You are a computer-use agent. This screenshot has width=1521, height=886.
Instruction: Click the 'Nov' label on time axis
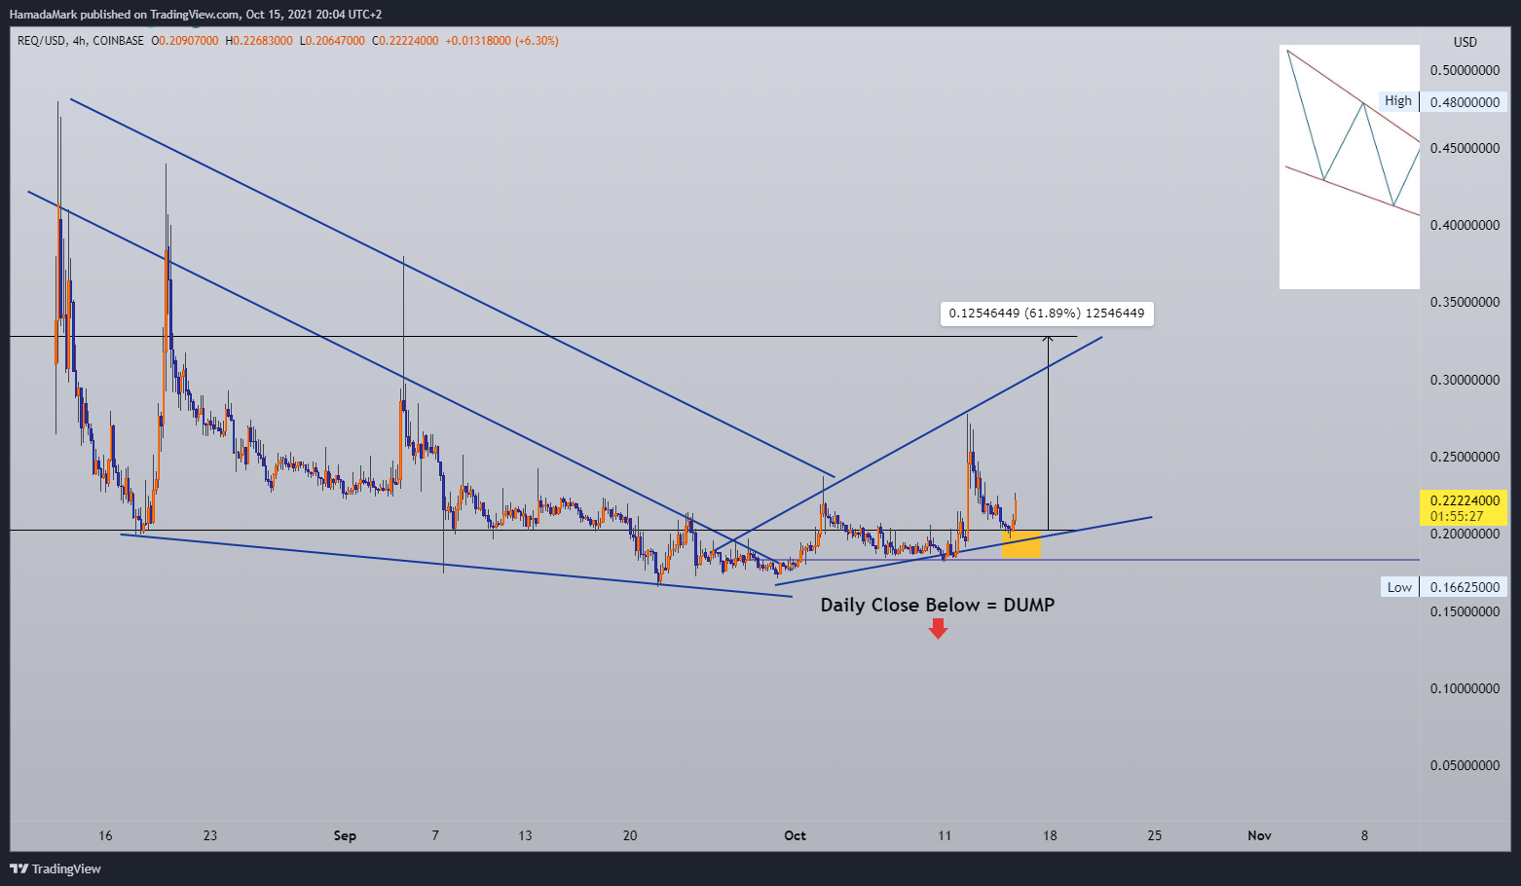click(x=1259, y=835)
